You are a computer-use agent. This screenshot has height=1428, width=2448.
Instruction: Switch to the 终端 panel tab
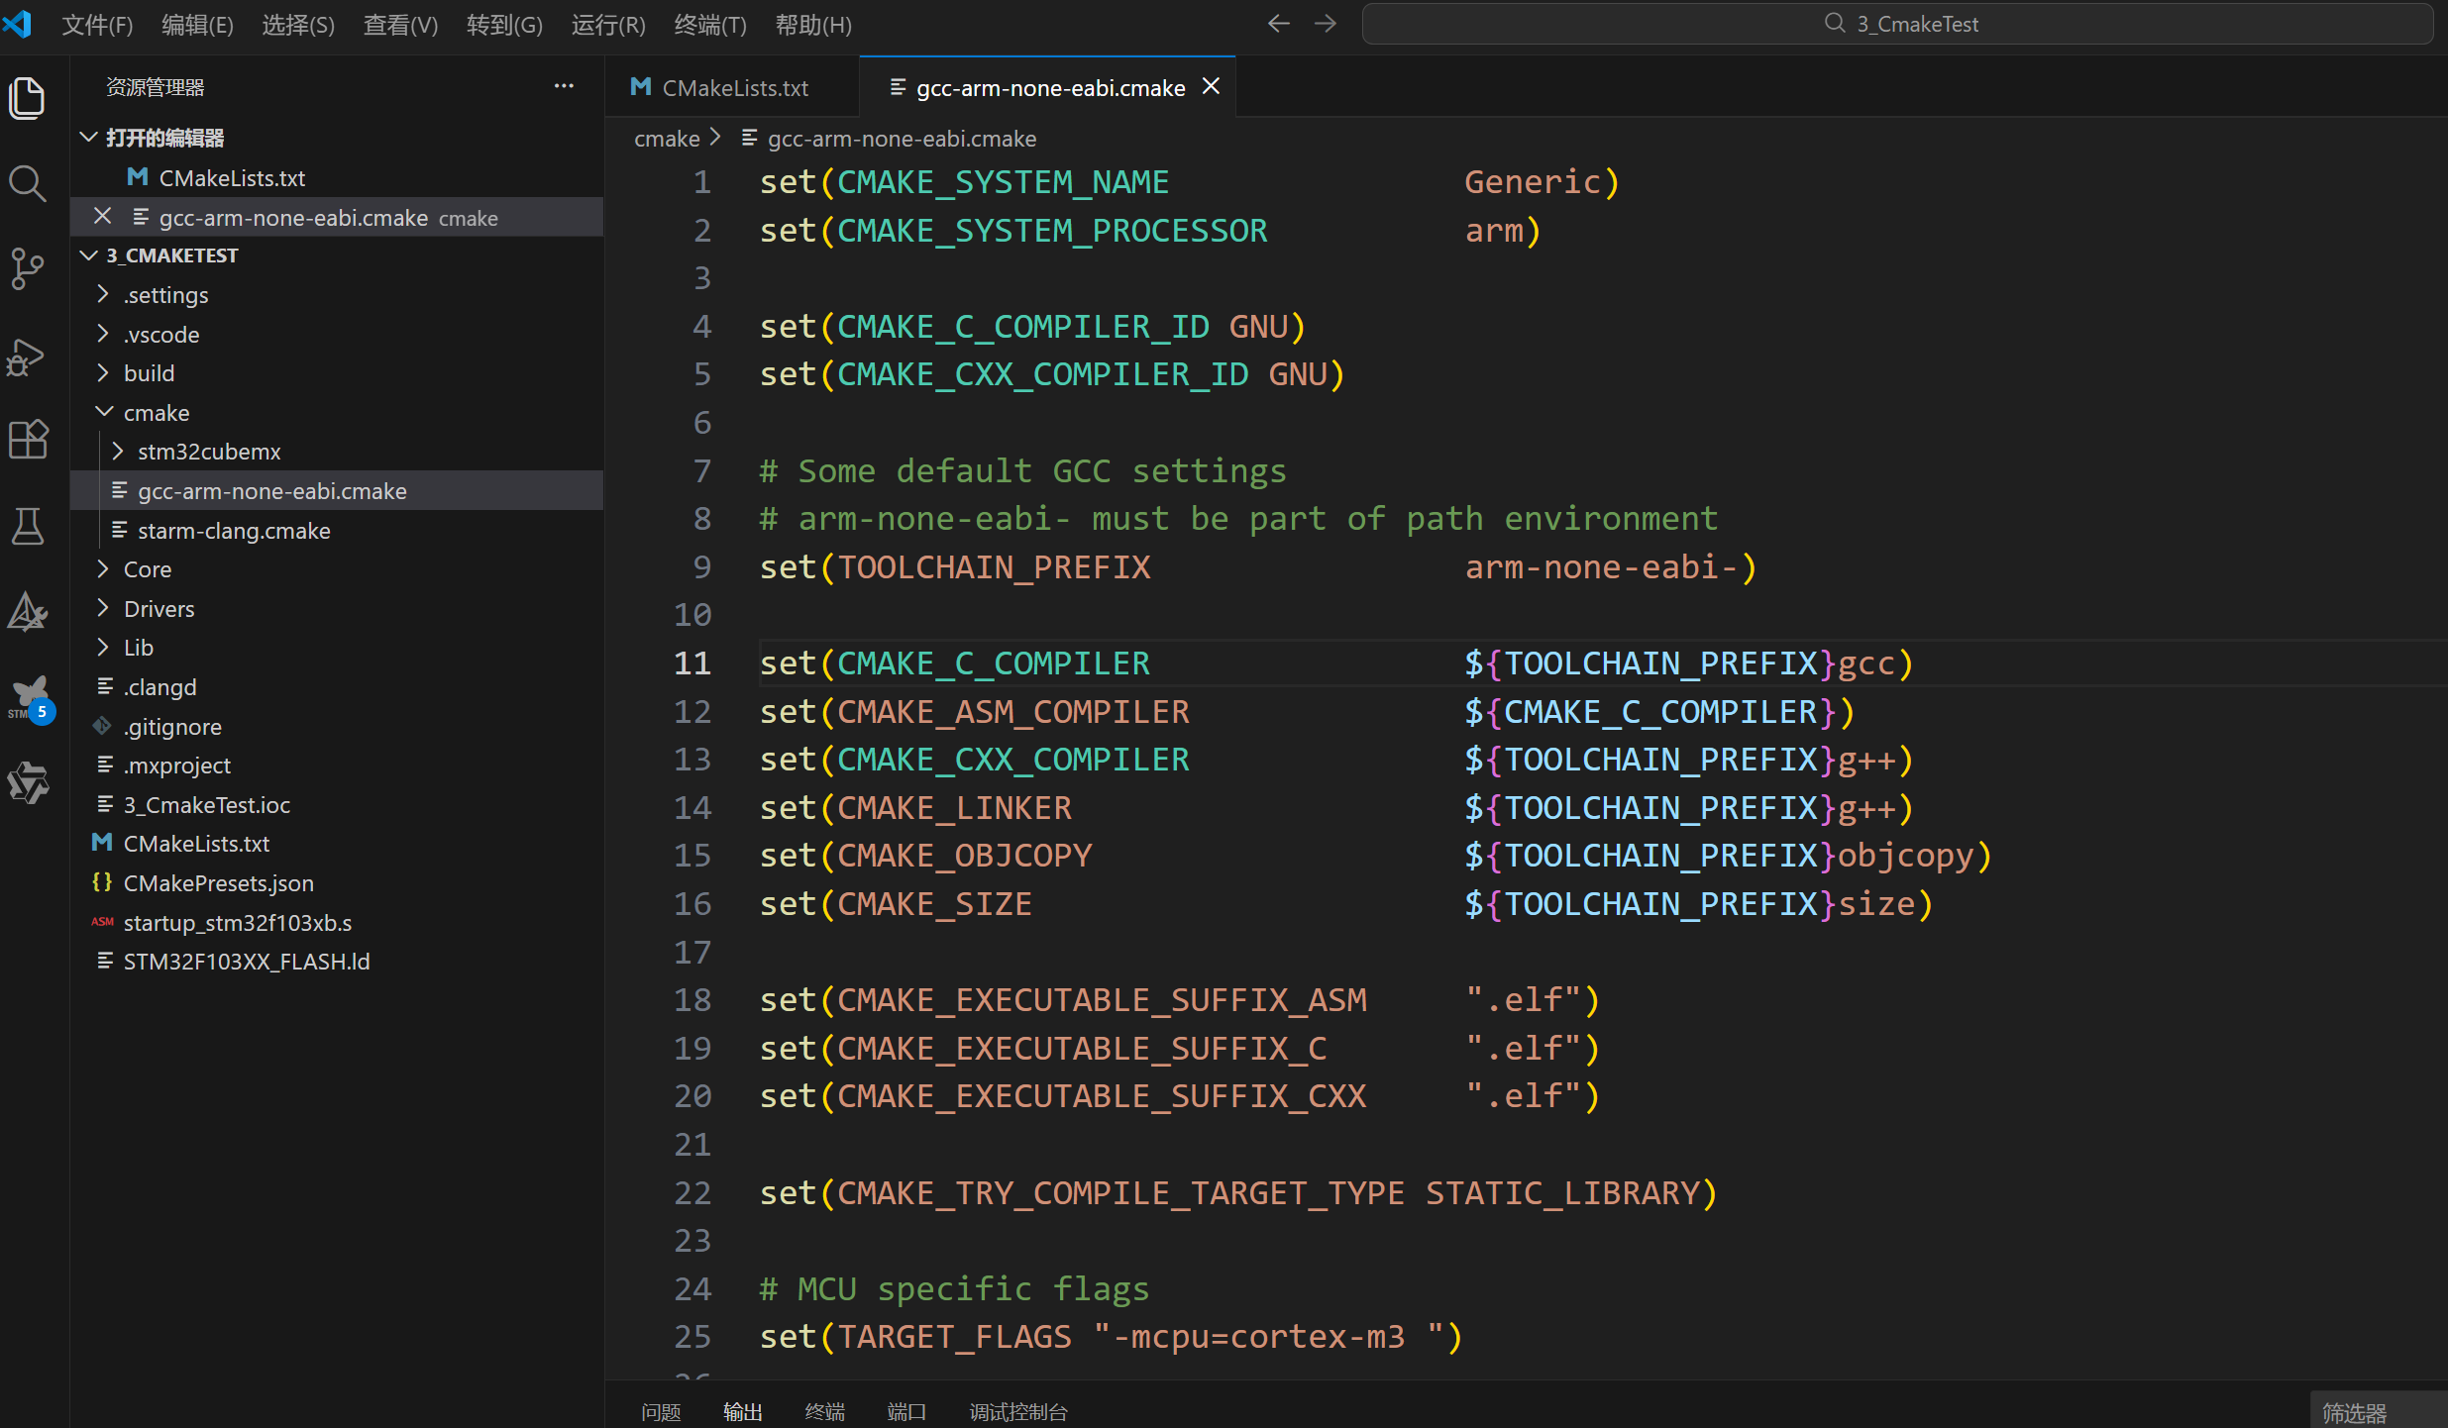pyautogui.click(x=825, y=1412)
